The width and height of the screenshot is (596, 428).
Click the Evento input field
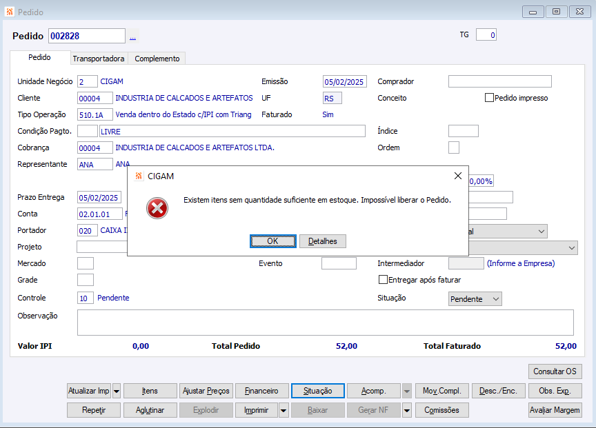click(x=339, y=263)
